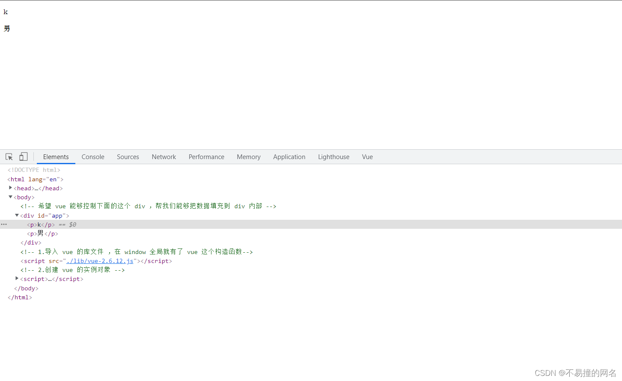Open the Console tab
622x381 pixels.
click(93, 157)
